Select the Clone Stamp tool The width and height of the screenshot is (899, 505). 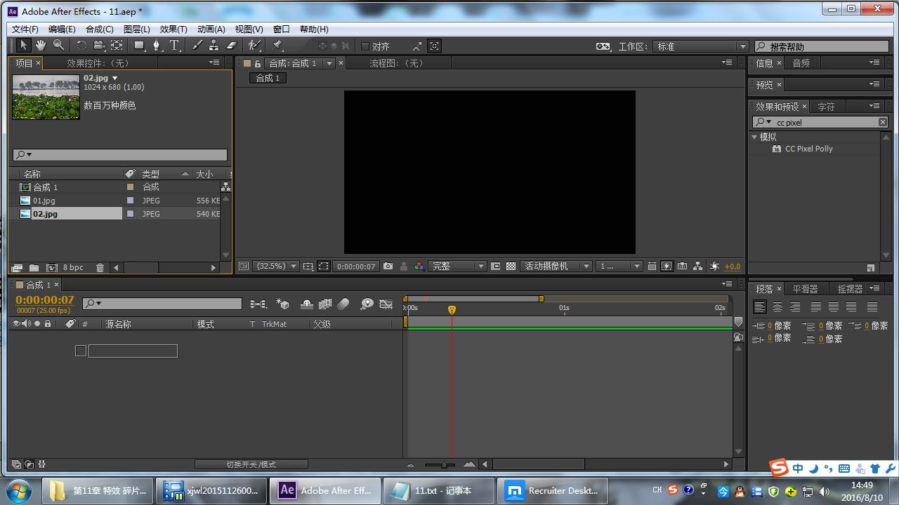[x=214, y=46]
